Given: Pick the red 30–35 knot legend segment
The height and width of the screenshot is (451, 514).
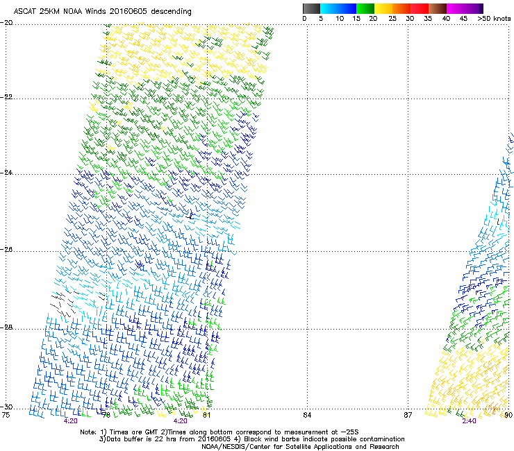Looking at the screenshot, I should (x=420, y=8).
